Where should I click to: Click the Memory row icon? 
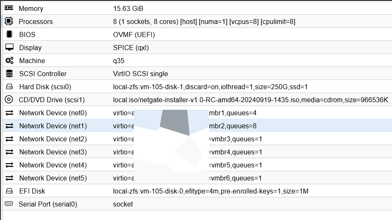pos(9,8)
